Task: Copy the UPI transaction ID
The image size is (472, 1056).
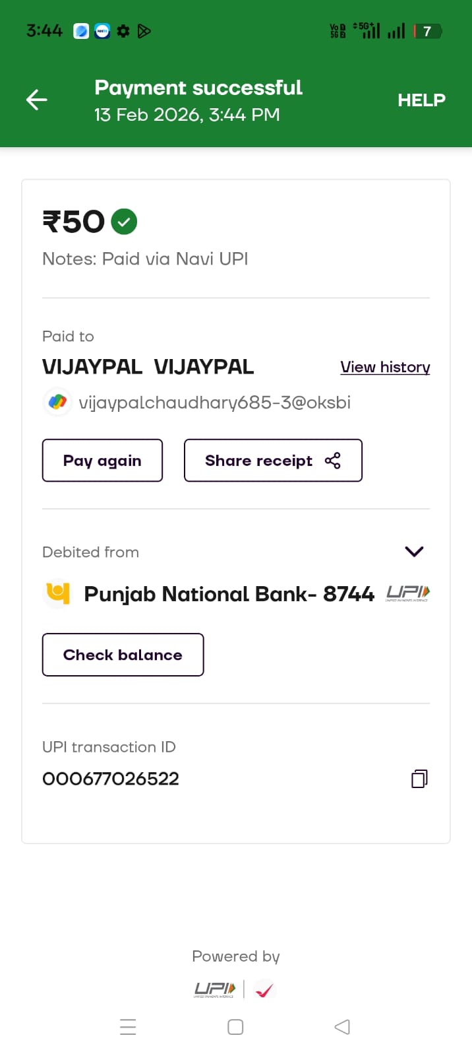Action: [x=419, y=779]
